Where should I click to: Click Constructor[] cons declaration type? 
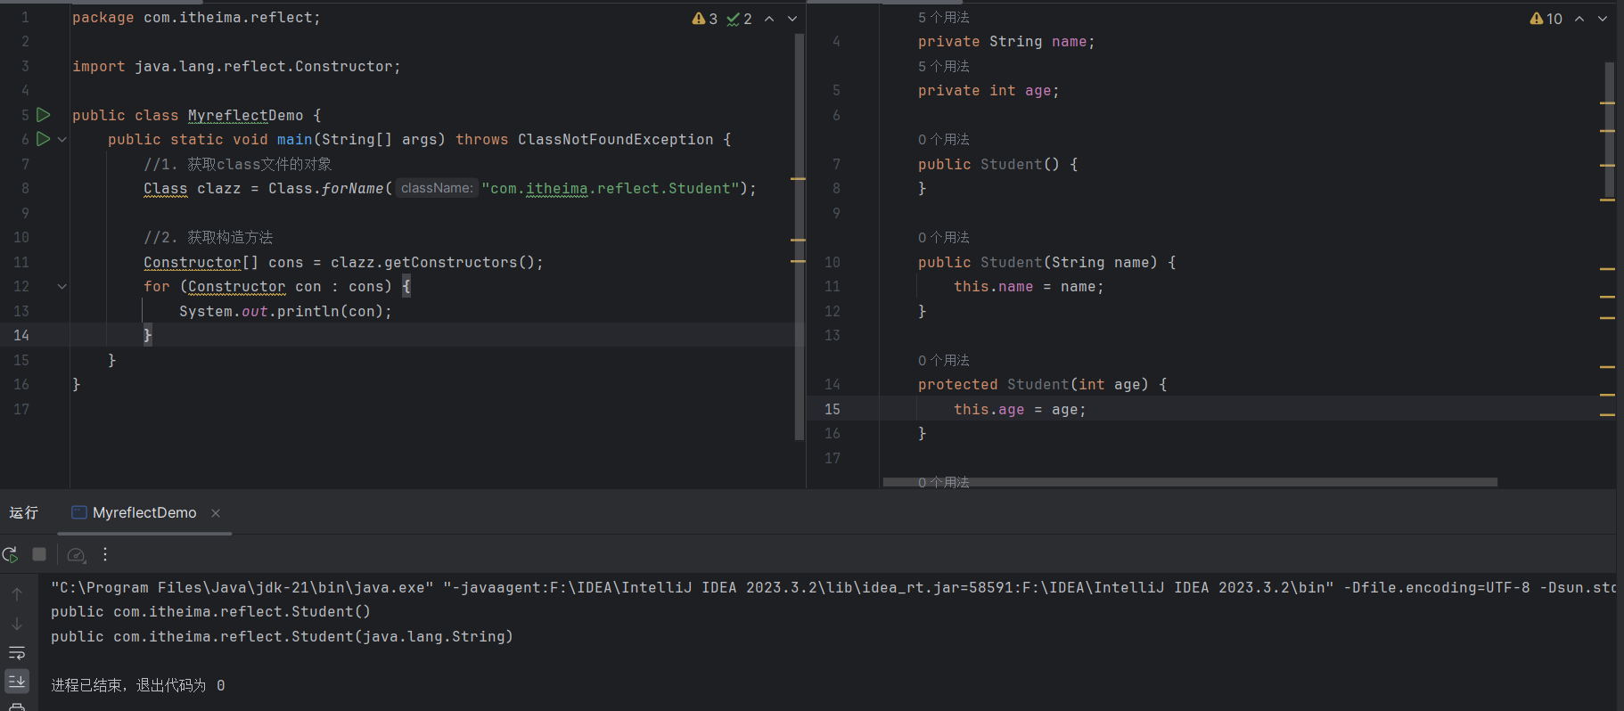coord(201,262)
